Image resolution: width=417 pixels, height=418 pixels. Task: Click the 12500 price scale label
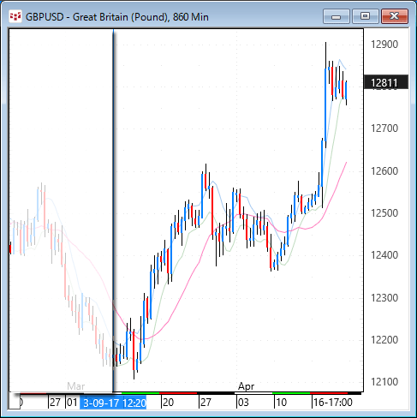(384, 213)
